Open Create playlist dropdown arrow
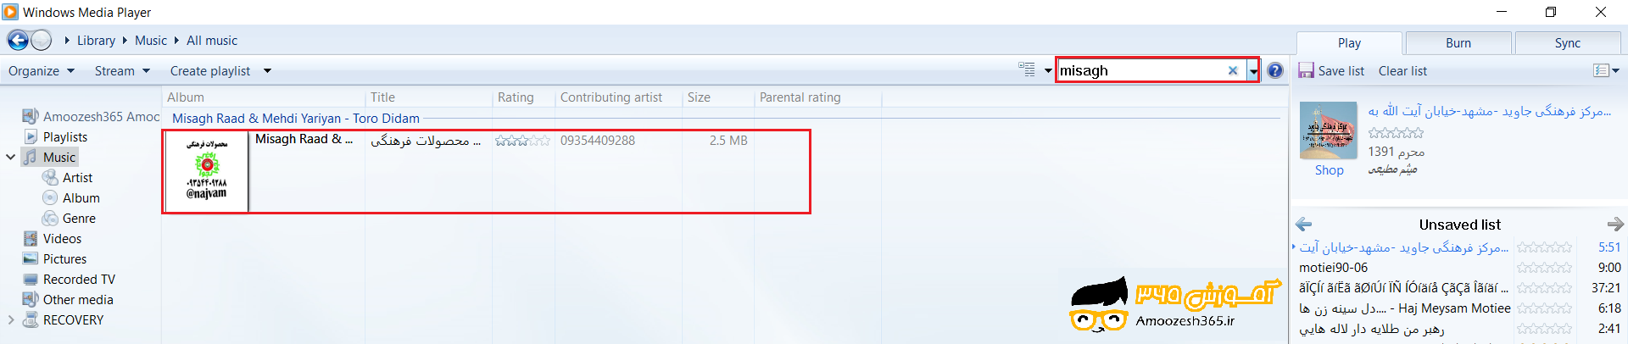Viewport: 1628px width, 344px height. (x=267, y=71)
